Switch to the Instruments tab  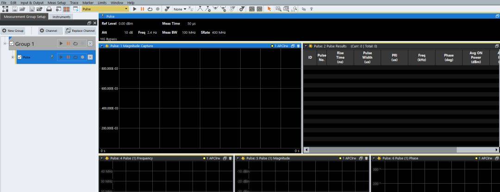[x=62, y=17]
